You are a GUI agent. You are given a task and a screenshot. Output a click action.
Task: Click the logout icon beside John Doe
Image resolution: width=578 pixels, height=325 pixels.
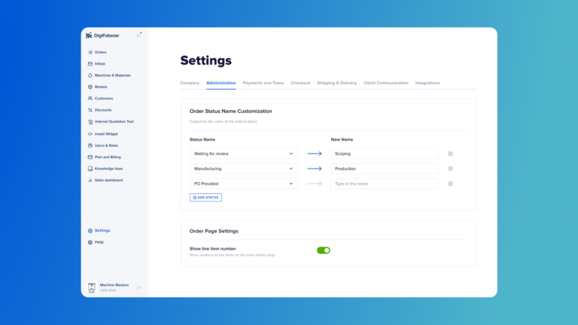click(x=139, y=287)
